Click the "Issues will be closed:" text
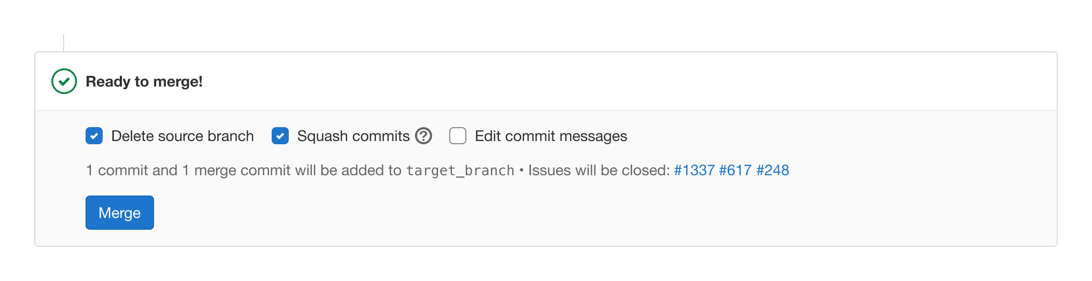Viewport: 1092px width, 281px height. 599,170
